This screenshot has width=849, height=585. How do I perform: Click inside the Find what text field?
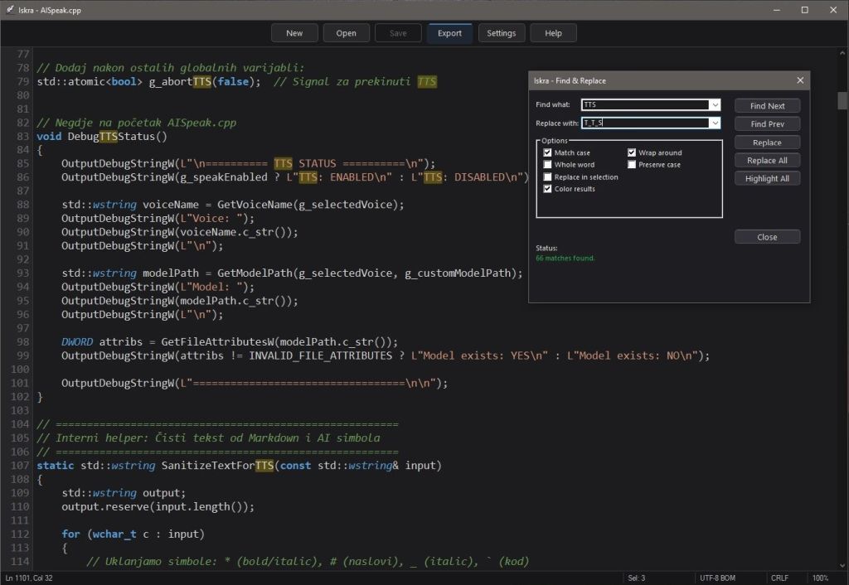[644, 105]
